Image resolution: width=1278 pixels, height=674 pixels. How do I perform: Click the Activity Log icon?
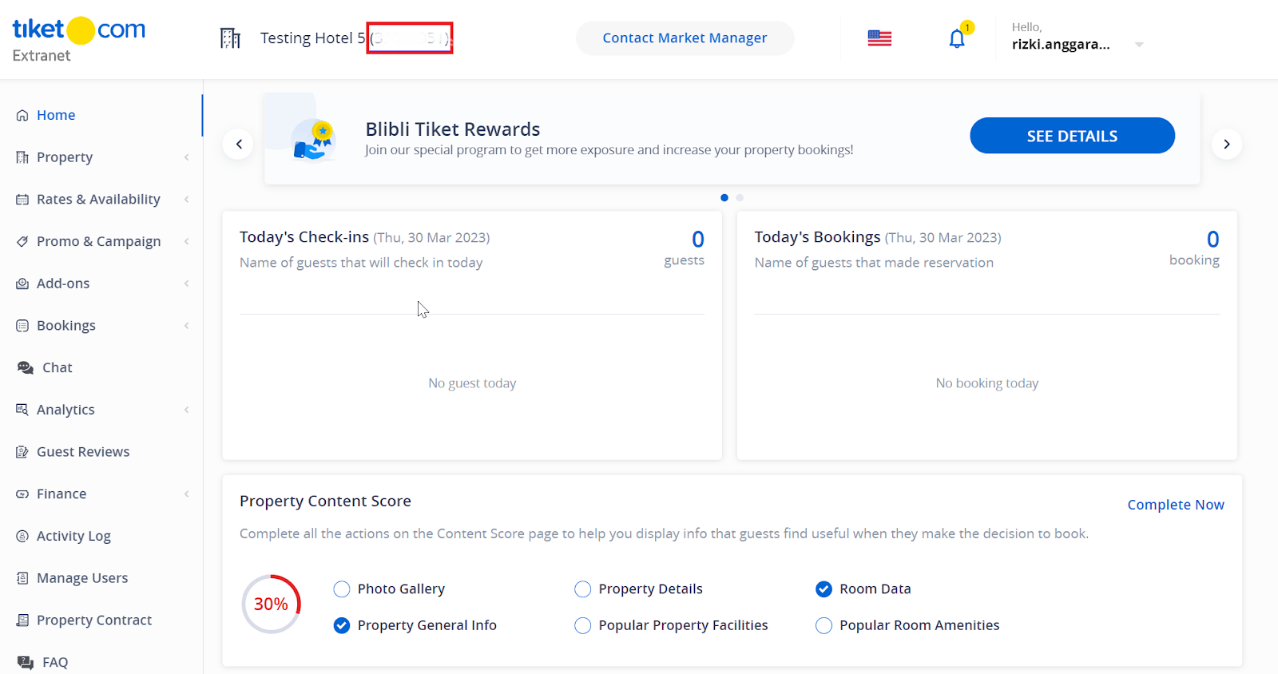tap(22, 536)
